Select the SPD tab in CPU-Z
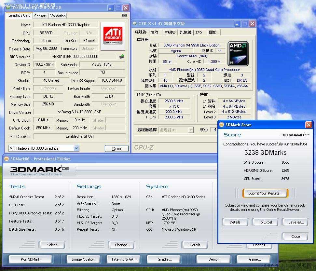 199,33
